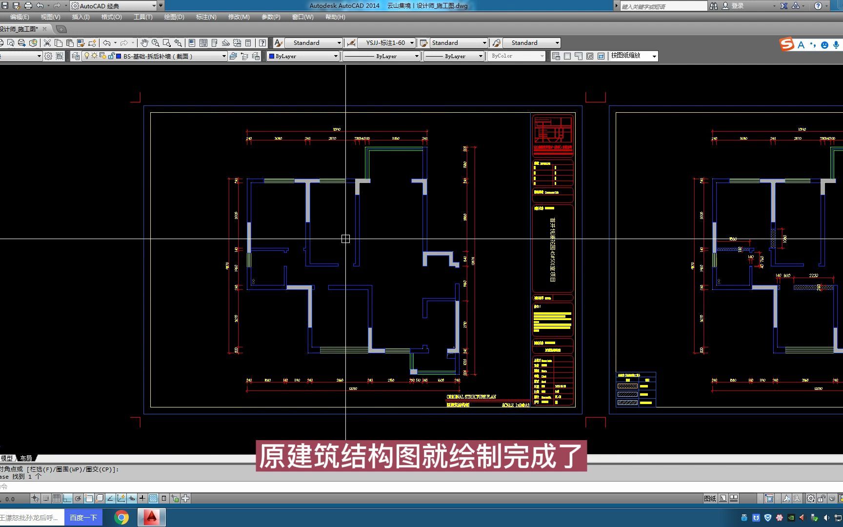Open the 修改(M) menu

[x=239, y=17]
